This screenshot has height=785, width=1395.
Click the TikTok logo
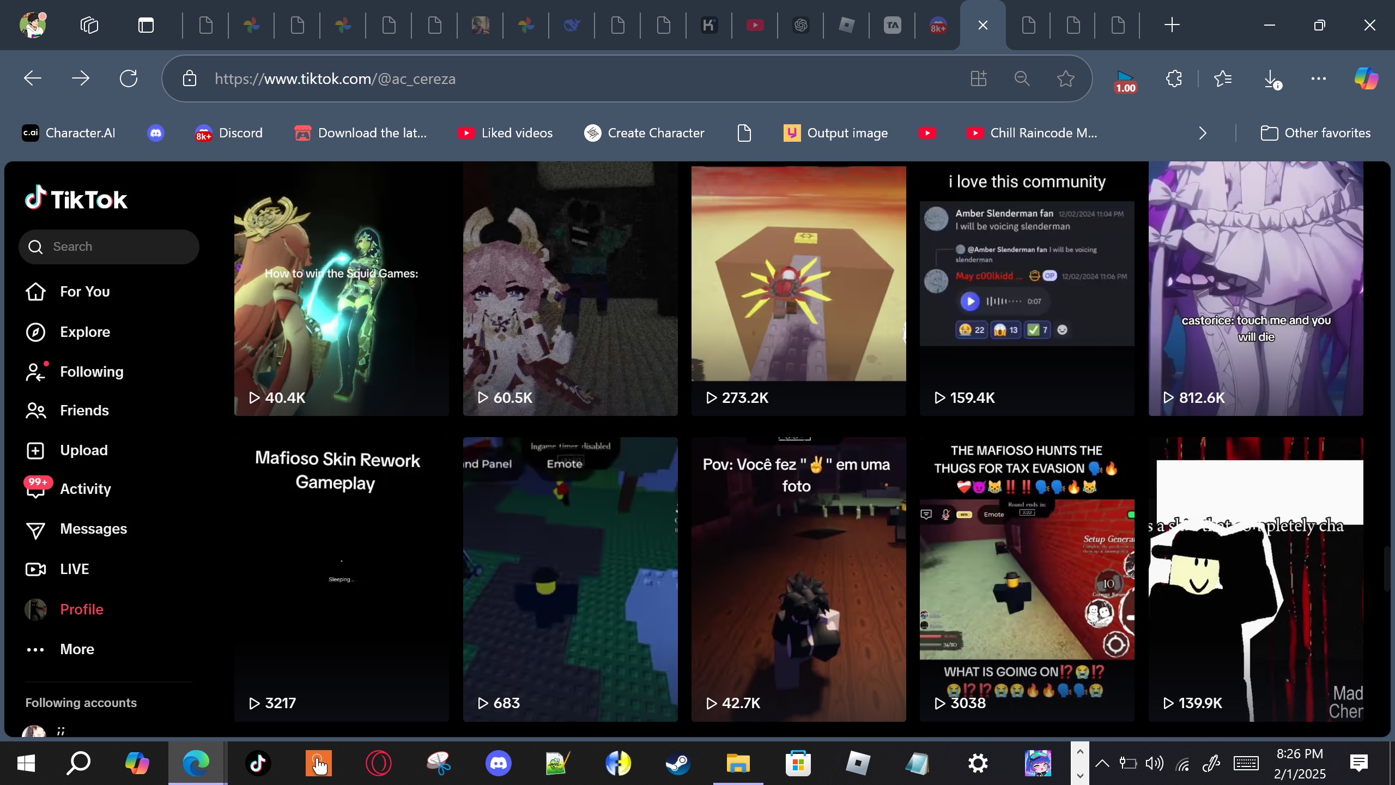point(76,199)
